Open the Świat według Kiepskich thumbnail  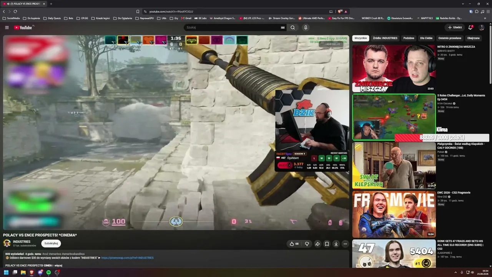point(394,165)
